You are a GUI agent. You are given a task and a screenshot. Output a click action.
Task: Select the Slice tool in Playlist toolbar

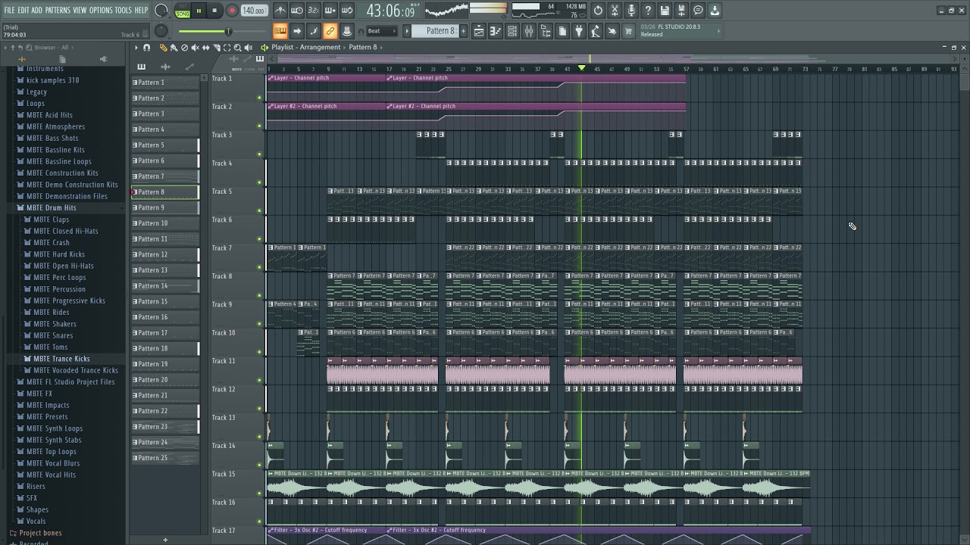point(216,48)
